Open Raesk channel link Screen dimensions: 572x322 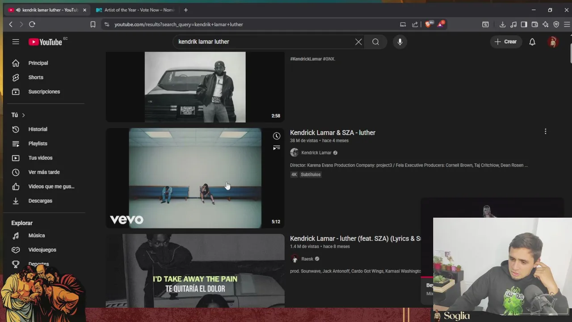click(307, 258)
